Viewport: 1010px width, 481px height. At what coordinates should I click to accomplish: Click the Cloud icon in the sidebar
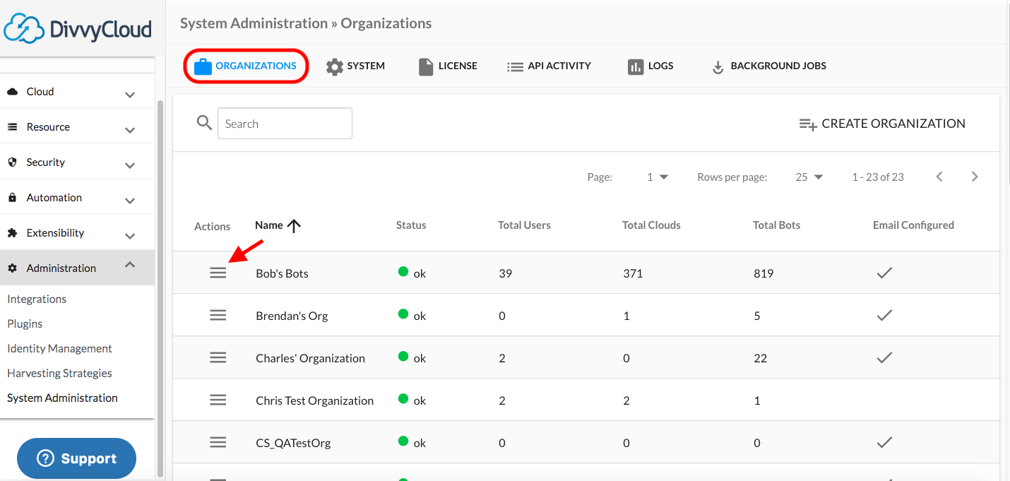[x=12, y=92]
